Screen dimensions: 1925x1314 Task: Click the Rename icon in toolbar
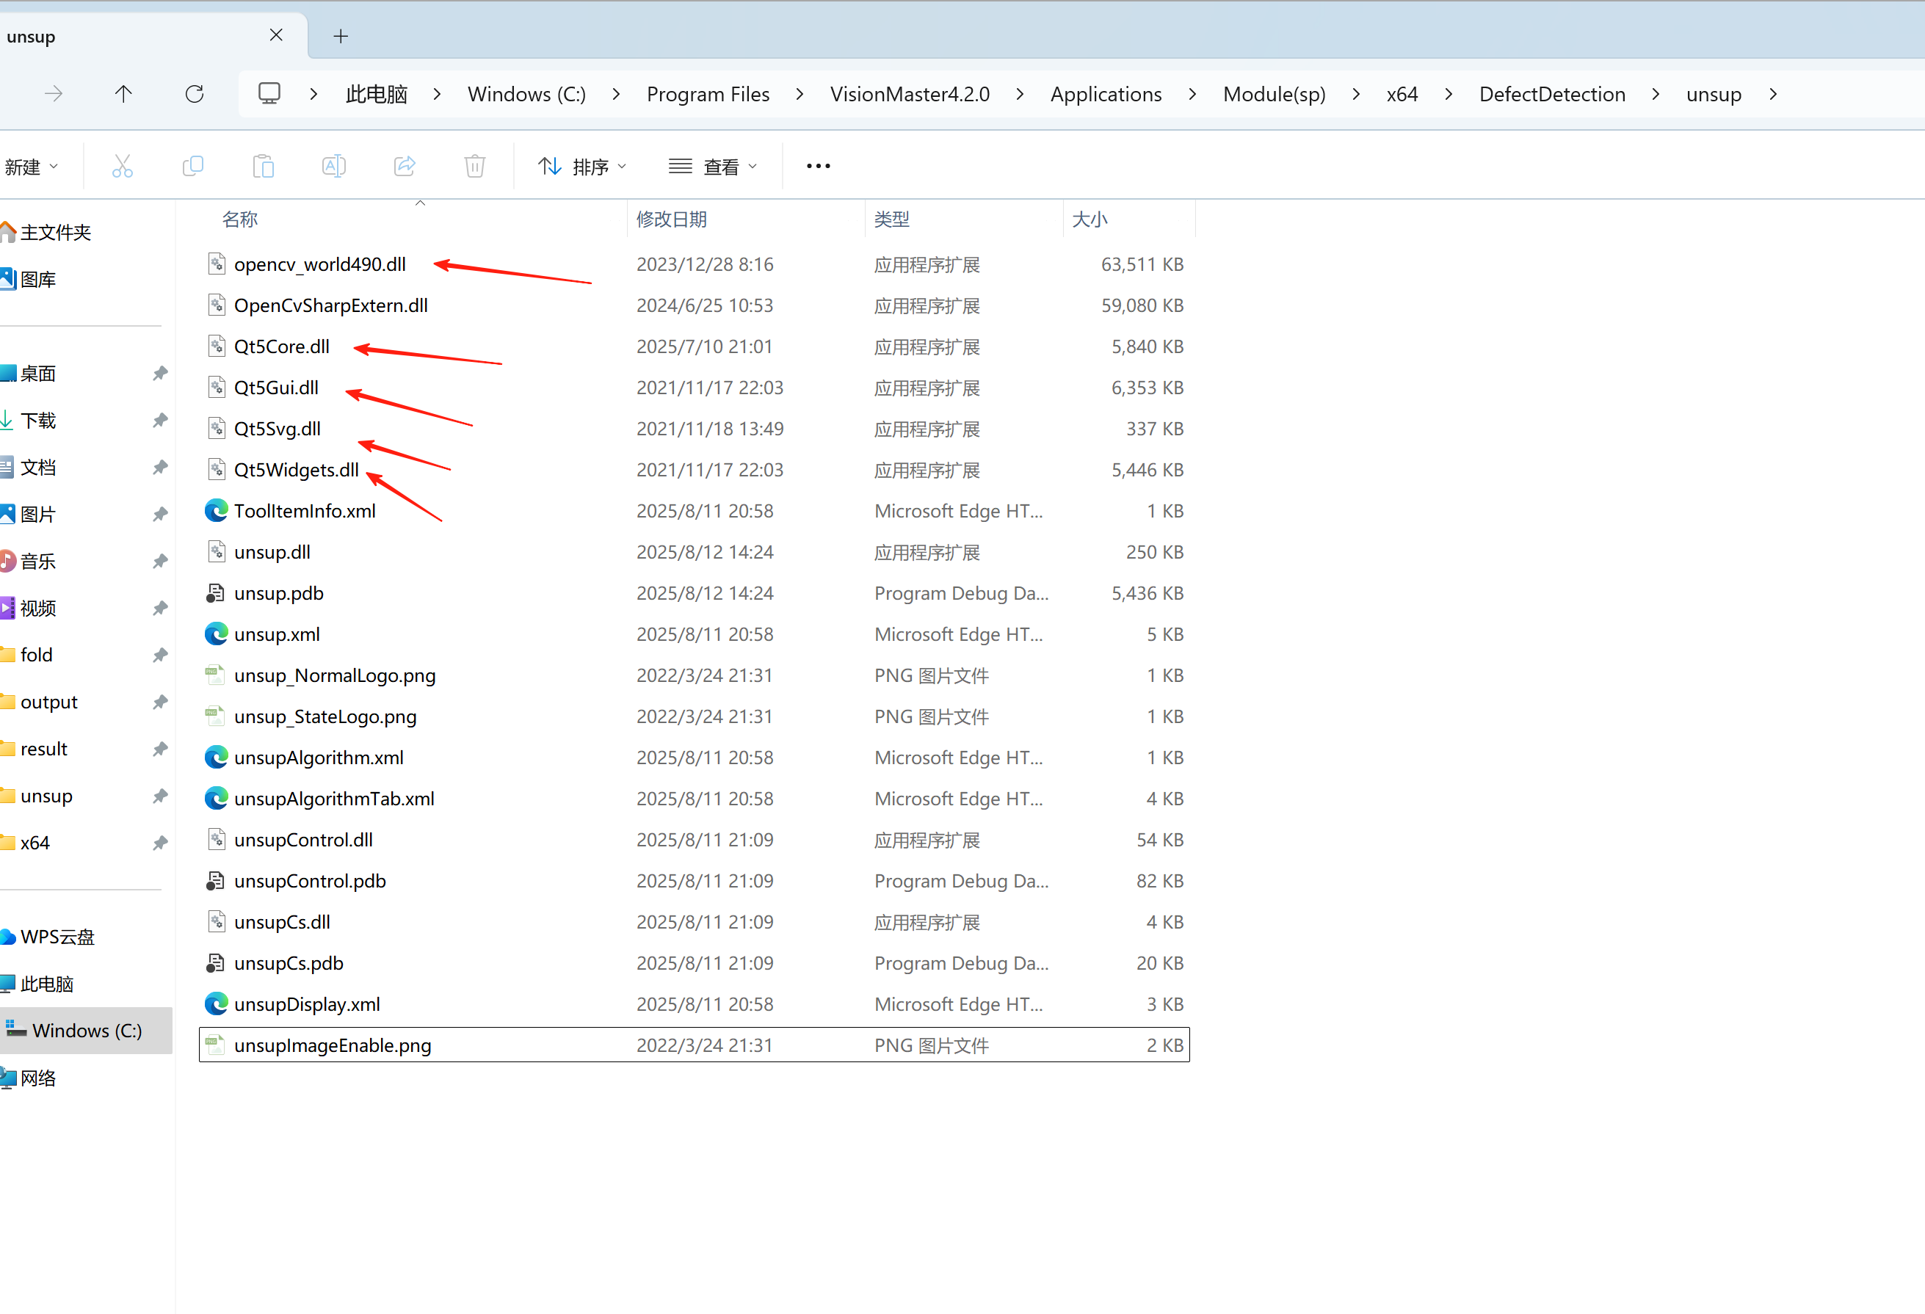[x=334, y=167]
